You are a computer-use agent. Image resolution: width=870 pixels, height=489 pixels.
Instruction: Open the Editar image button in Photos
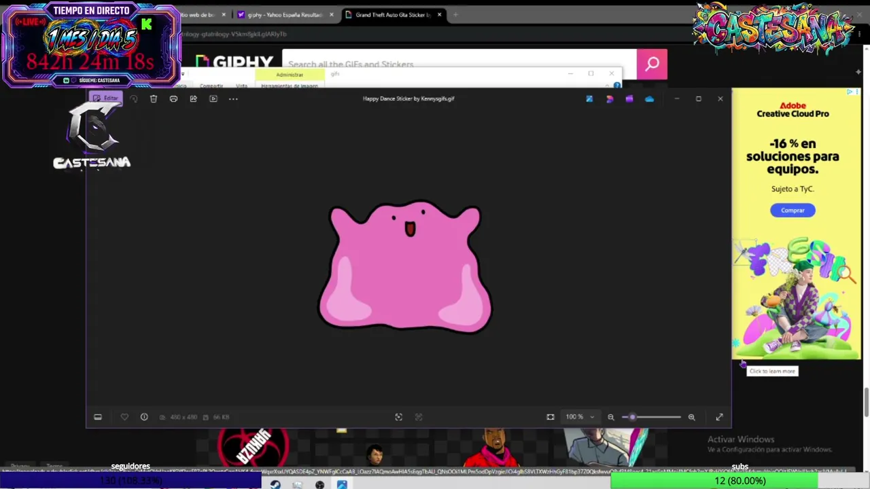pyautogui.click(x=105, y=98)
